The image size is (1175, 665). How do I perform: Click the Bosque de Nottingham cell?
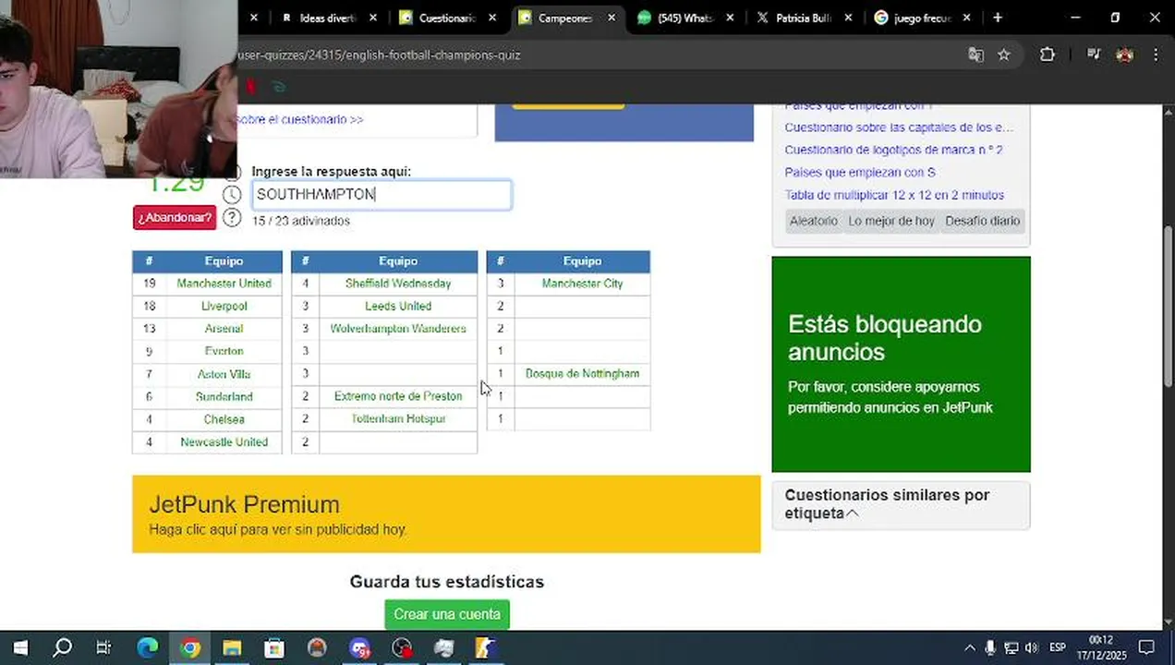pyautogui.click(x=582, y=374)
